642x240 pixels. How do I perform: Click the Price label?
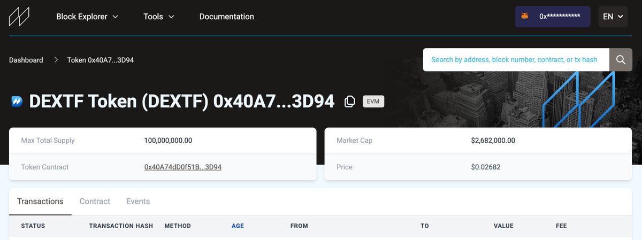tap(345, 167)
